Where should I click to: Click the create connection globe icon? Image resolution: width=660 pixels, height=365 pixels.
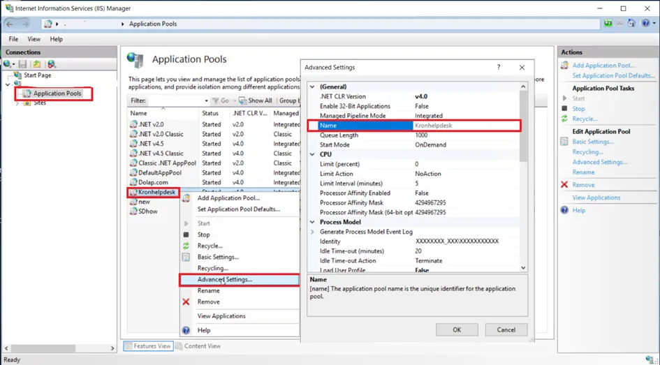point(8,64)
